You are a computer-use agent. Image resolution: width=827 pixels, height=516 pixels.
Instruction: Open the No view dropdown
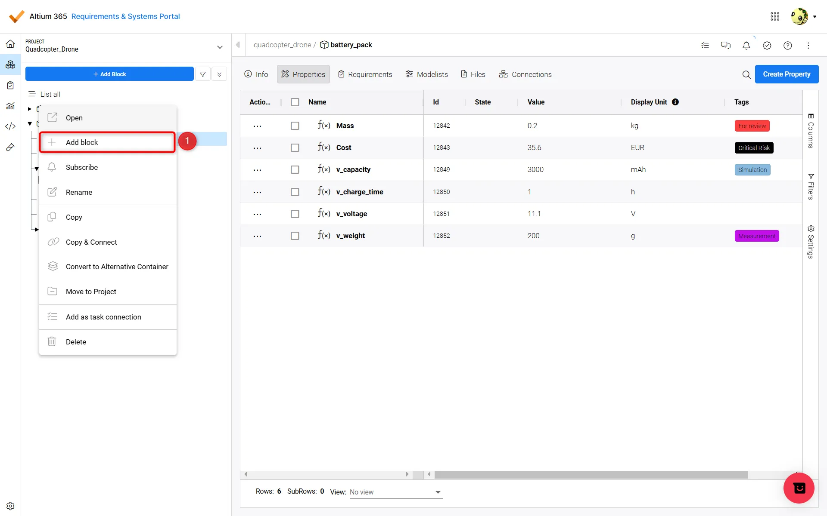[x=395, y=492]
